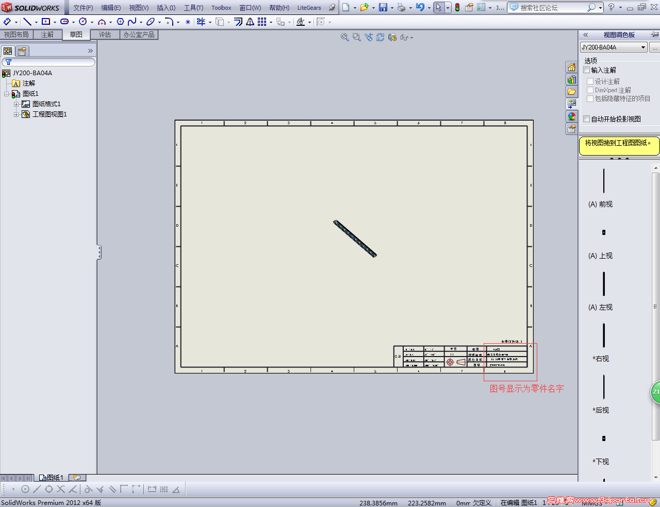Click the Zoom to Area icon
The width and height of the screenshot is (660, 507).
(357, 37)
